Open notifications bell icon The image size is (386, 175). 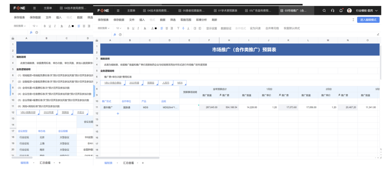click(341, 11)
